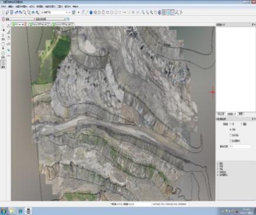
Task: Click the rectangle outline shape tool icon
Action: 108,12
